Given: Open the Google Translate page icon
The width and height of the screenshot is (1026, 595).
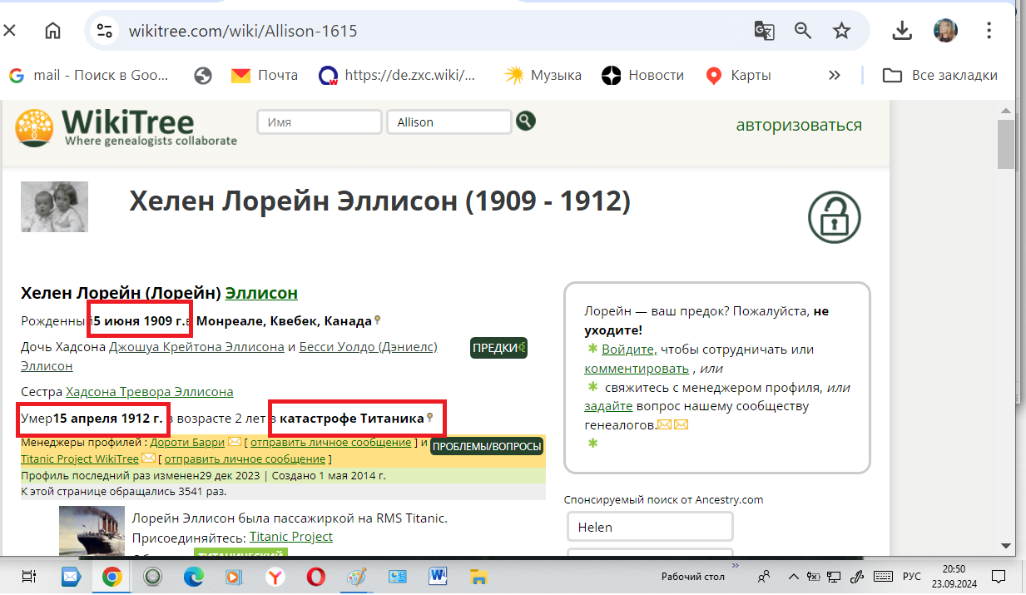Looking at the screenshot, I should 764,31.
